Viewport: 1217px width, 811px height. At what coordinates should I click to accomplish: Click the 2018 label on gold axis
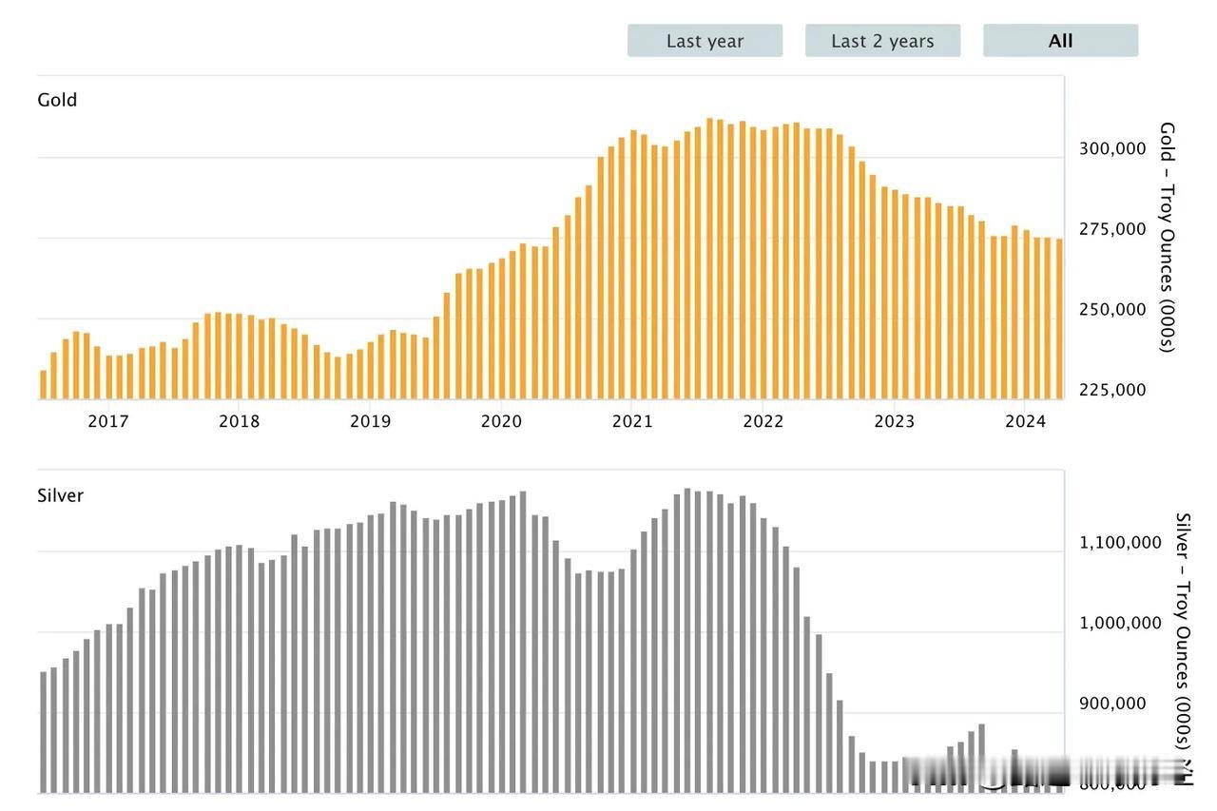click(239, 421)
